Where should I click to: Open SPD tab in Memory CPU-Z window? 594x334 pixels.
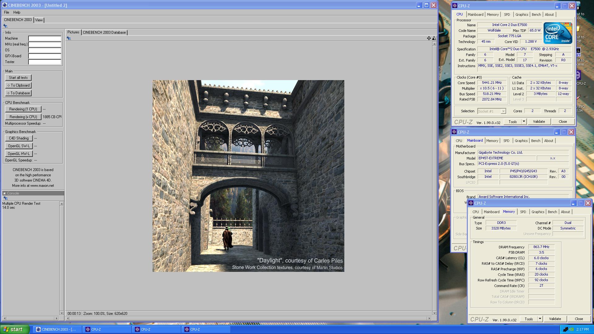[x=523, y=212]
